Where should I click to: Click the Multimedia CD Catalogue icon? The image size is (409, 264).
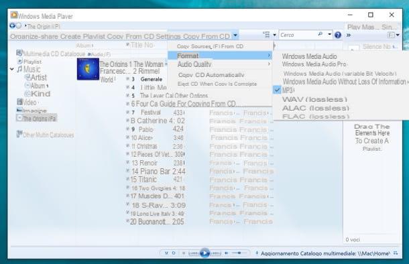[x=19, y=53]
